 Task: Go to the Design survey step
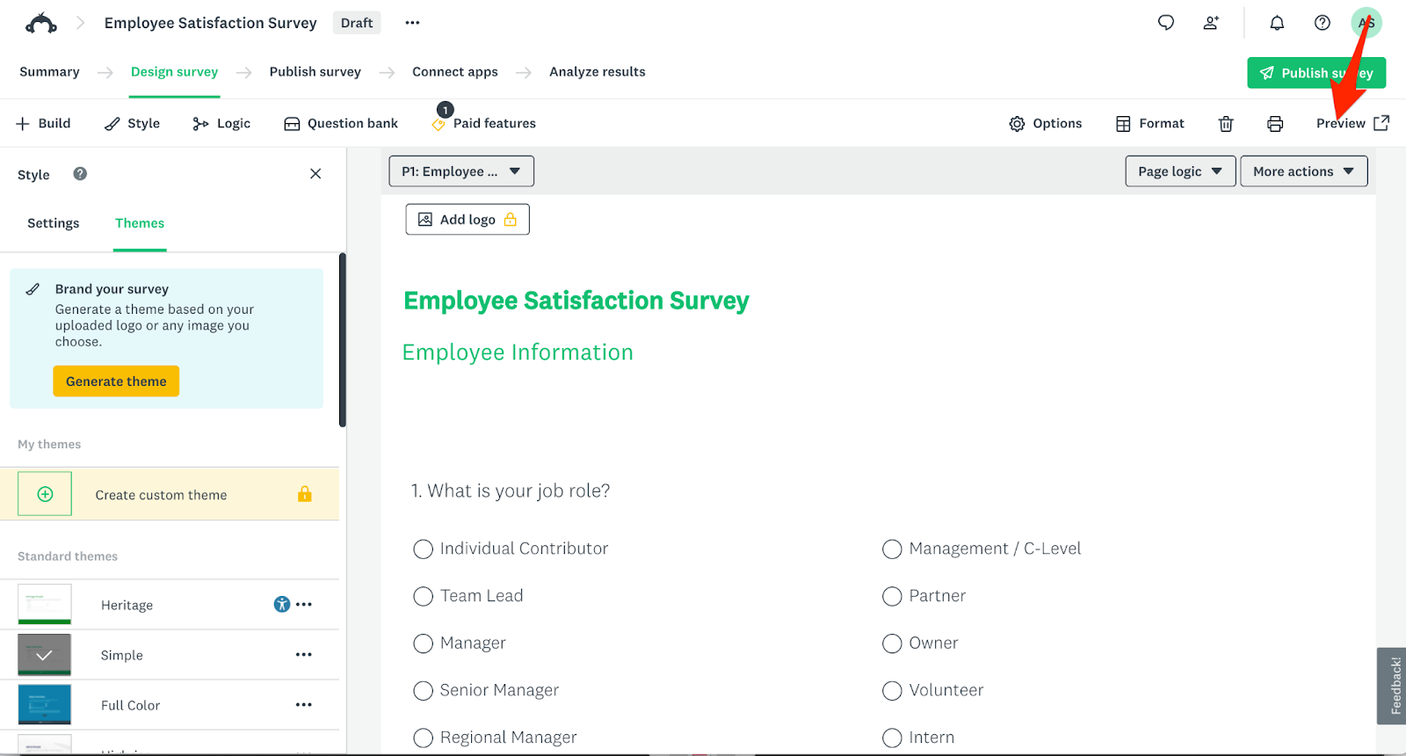tap(174, 72)
